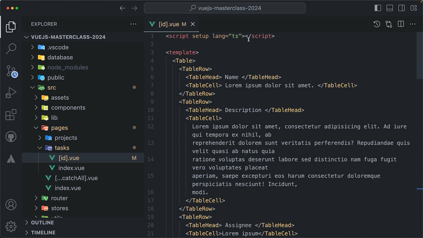Open Source Control view icon
423x238 pixels.
(x=12, y=71)
